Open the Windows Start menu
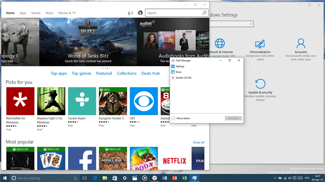325x182 pixels. pos(5,178)
